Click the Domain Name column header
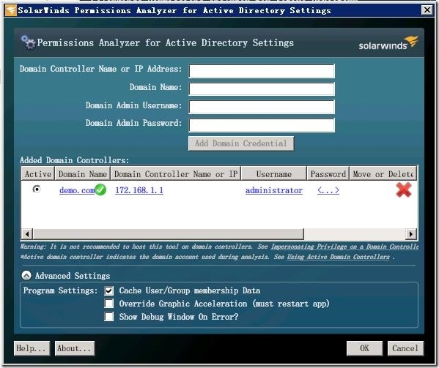439x368 pixels. [x=82, y=174]
